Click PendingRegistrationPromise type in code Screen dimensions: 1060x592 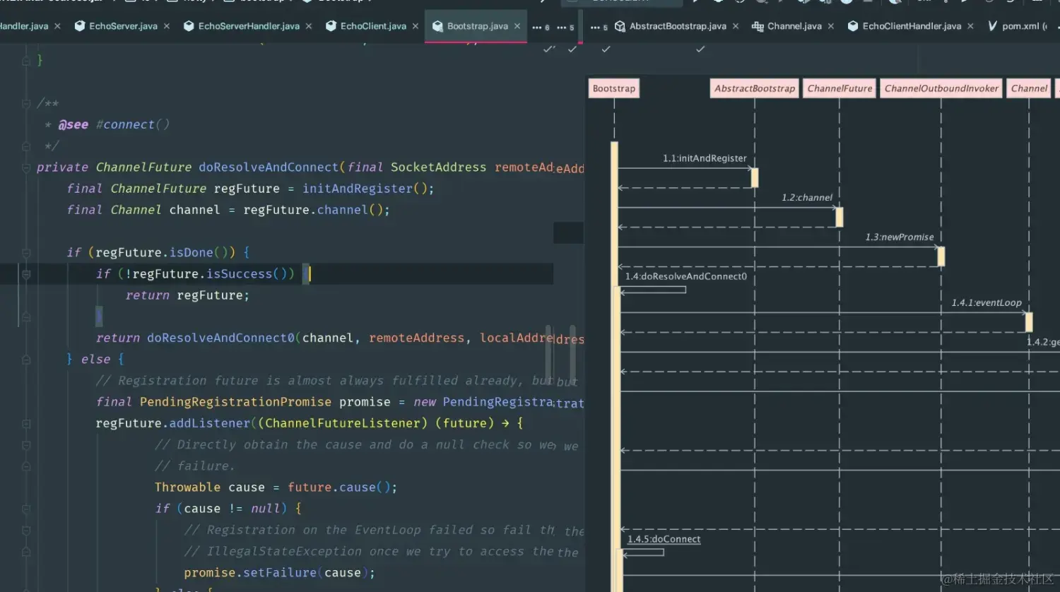[x=235, y=402]
